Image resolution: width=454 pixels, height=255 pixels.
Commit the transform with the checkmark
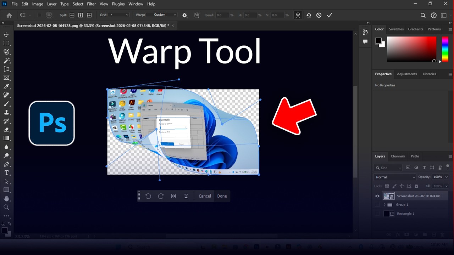click(330, 15)
